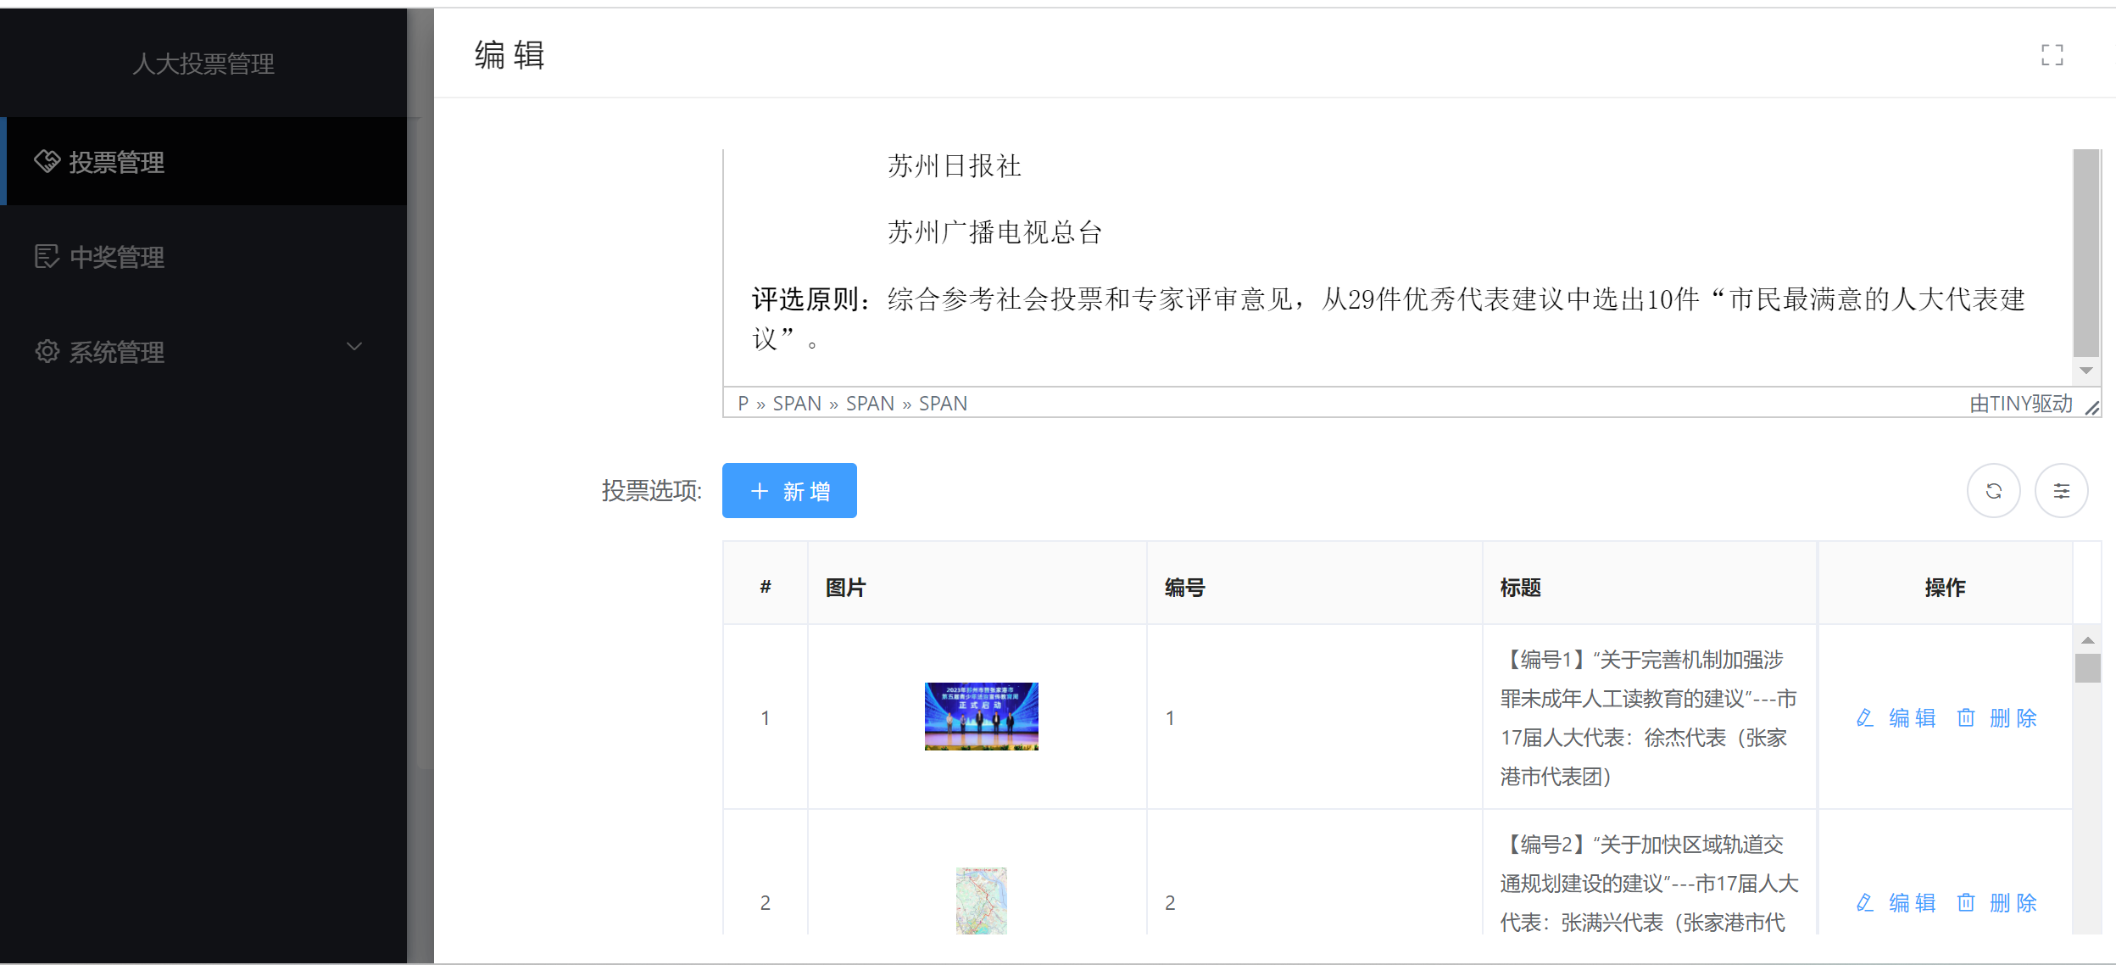The height and width of the screenshot is (965, 2116).
Task: Click the 苏州广播电视总台 text in editor
Action: point(994,231)
